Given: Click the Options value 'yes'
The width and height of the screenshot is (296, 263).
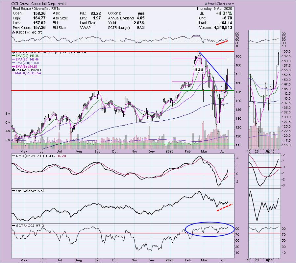Looking at the screenshot, I should point(141,13).
